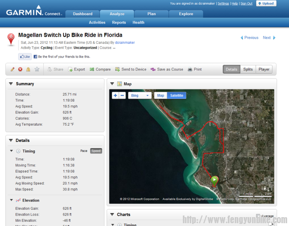Click the green start marker on map
This screenshot has height=226, width=289.
[215, 180]
